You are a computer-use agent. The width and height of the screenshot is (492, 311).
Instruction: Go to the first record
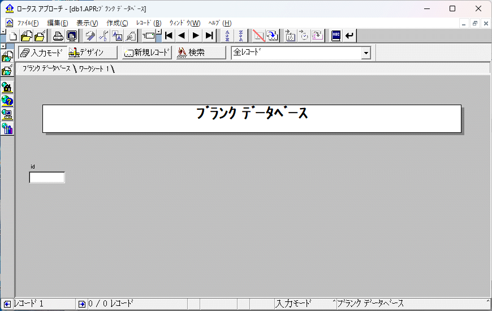click(x=169, y=36)
